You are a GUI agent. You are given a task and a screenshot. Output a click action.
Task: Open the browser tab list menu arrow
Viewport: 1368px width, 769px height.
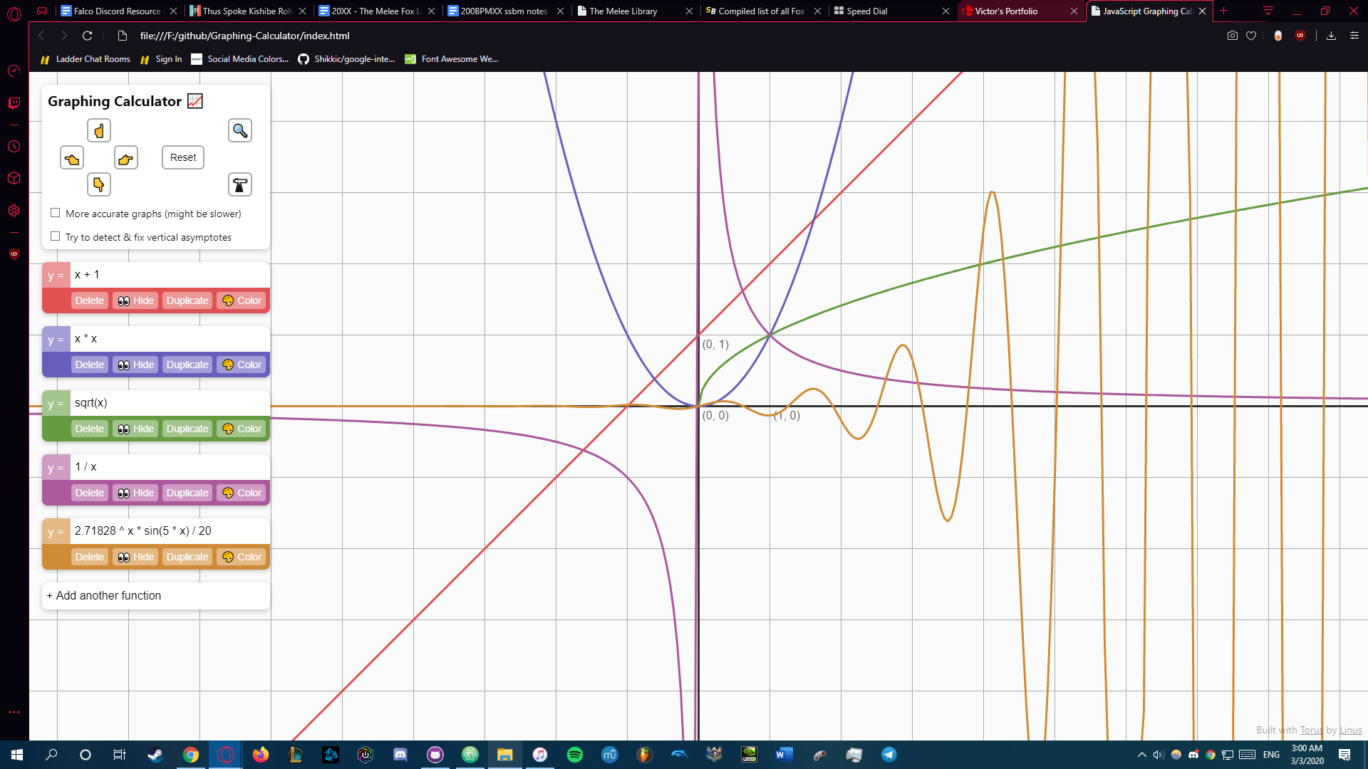click(x=1268, y=11)
